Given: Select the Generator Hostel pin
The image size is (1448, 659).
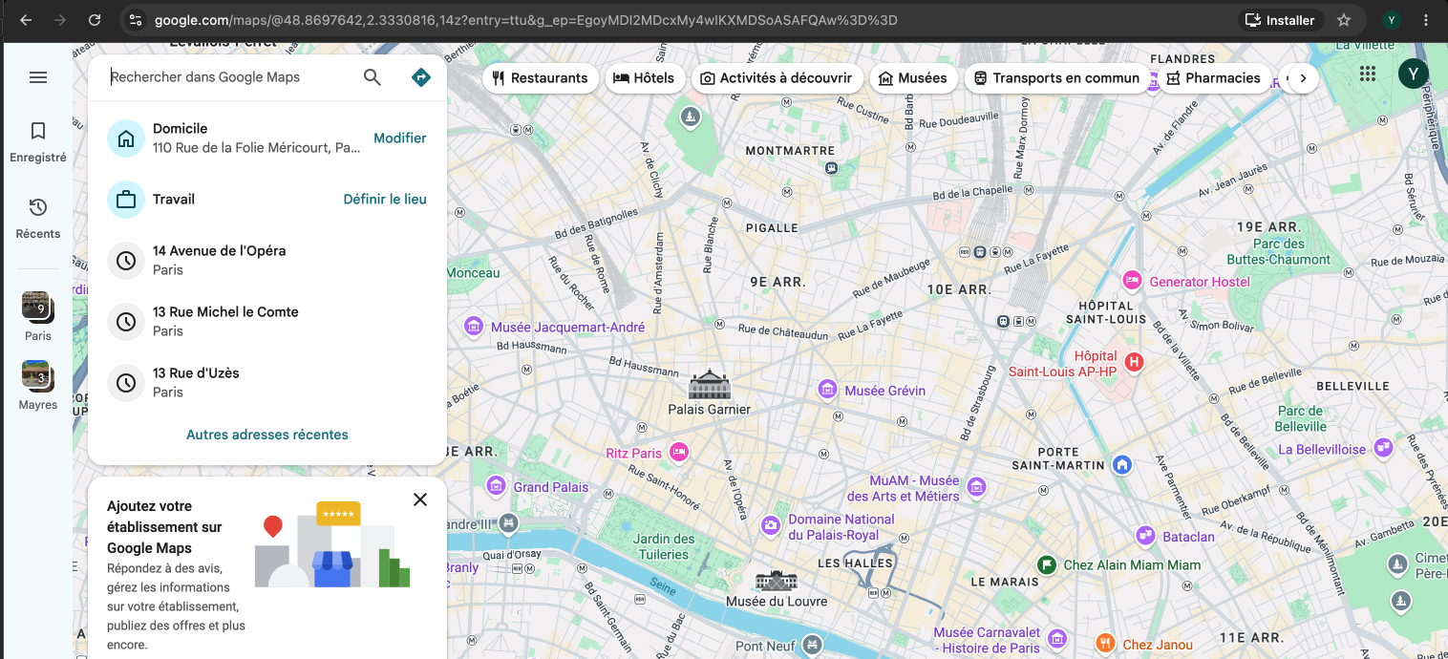Looking at the screenshot, I should point(1133,281).
